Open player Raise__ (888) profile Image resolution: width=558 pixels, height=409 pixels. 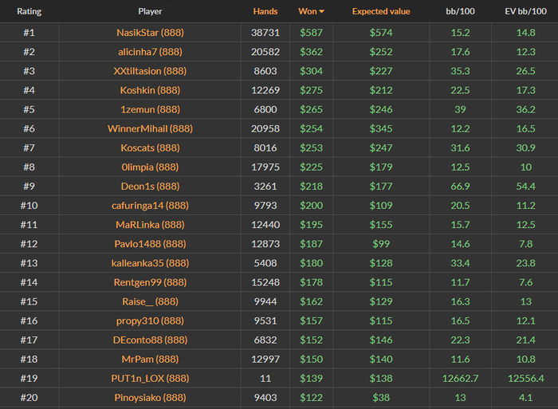pos(150,302)
